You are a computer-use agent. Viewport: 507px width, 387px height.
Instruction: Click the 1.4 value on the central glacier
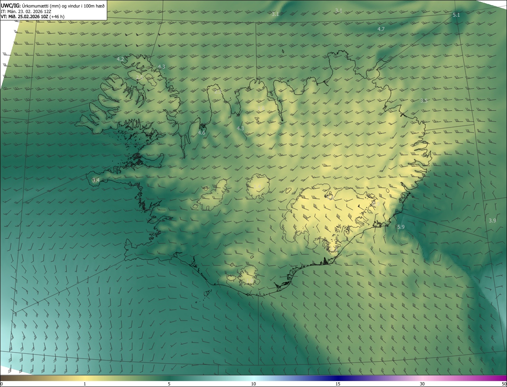coord(257,186)
